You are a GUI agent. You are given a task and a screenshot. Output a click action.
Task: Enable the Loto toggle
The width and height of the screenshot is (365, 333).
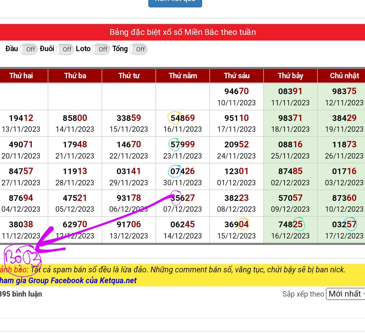pyautogui.click(x=102, y=49)
